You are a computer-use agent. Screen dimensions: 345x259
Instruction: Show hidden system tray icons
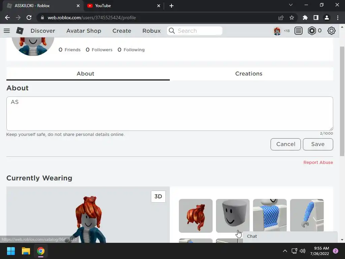point(285,251)
